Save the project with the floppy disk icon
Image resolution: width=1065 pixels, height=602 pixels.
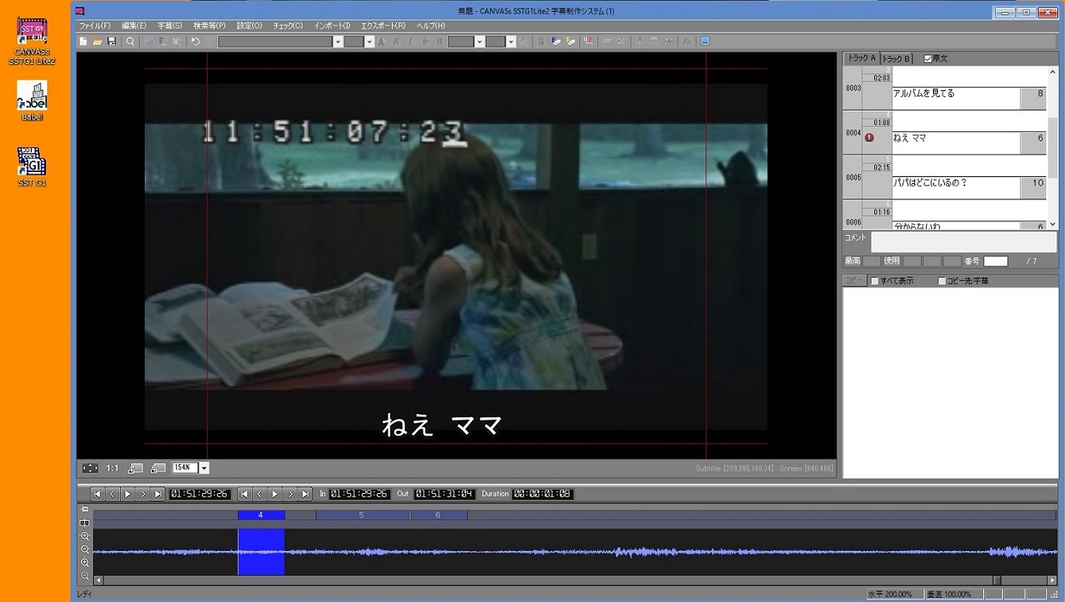pos(112,41)
